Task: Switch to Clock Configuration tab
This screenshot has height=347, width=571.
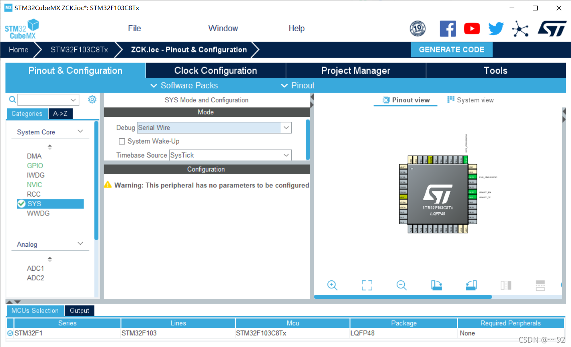Action: coord(216,71)
